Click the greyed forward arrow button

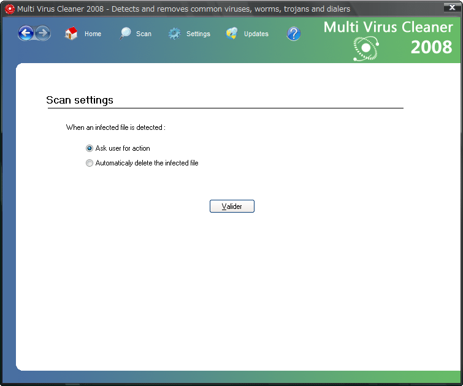pyautogui.click(x=43, y=33)
